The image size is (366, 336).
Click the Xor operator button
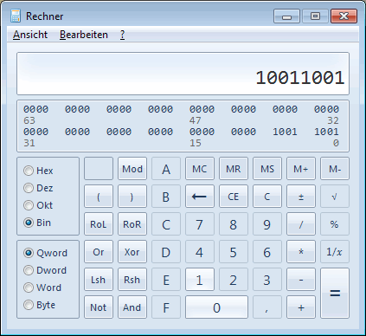pos(132,252)
